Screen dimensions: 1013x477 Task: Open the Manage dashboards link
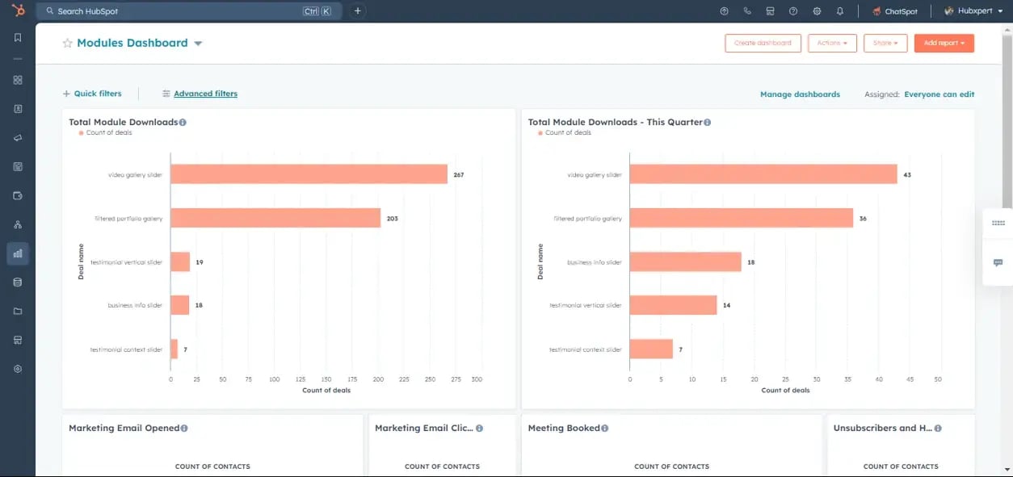click(800, 94)
